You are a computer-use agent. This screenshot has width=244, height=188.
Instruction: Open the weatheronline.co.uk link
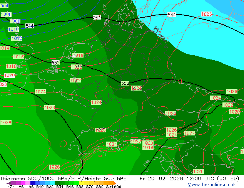[x=212, y=185]
